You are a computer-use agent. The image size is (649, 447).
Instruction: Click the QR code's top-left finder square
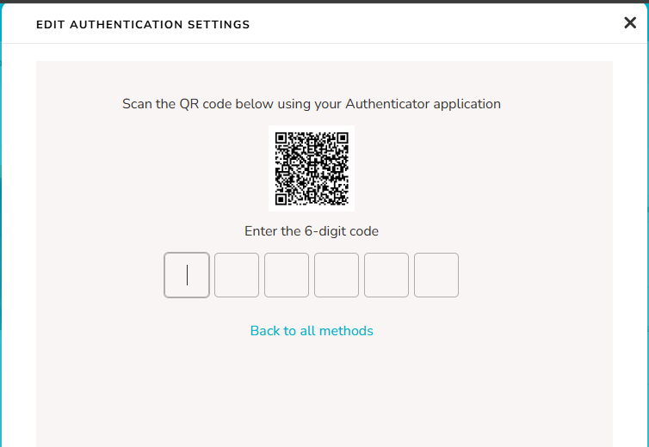pyautogui.click(x=281, y=138)
